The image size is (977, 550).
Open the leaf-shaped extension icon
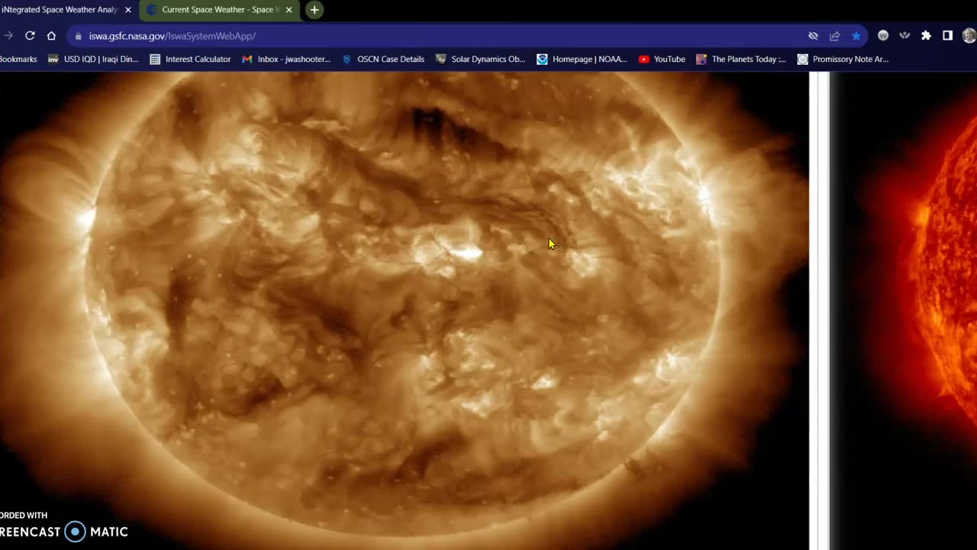tap(904, 36)
